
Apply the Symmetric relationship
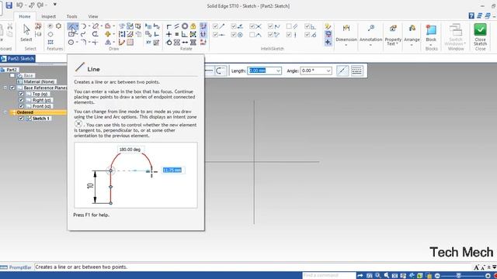coord(177,42)
